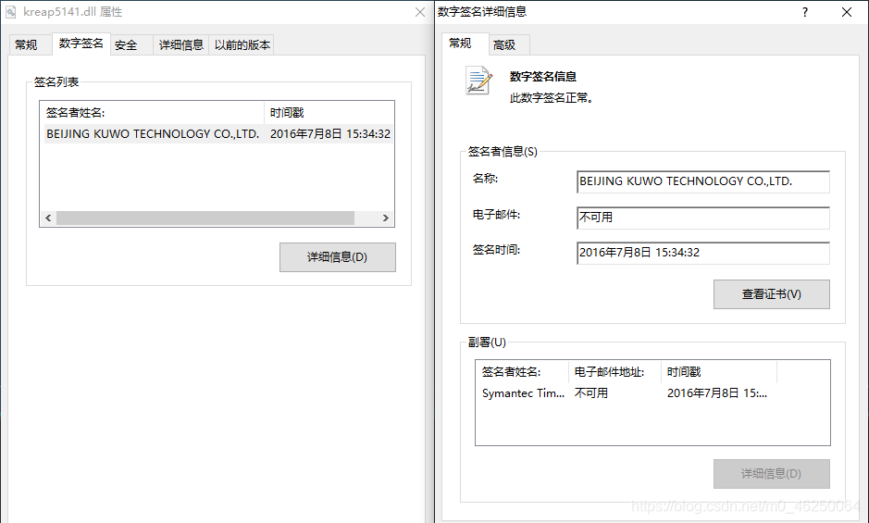Switch to the 常规 tab in properties window
This screenshot has height=523, width=869.
point(31,45)
